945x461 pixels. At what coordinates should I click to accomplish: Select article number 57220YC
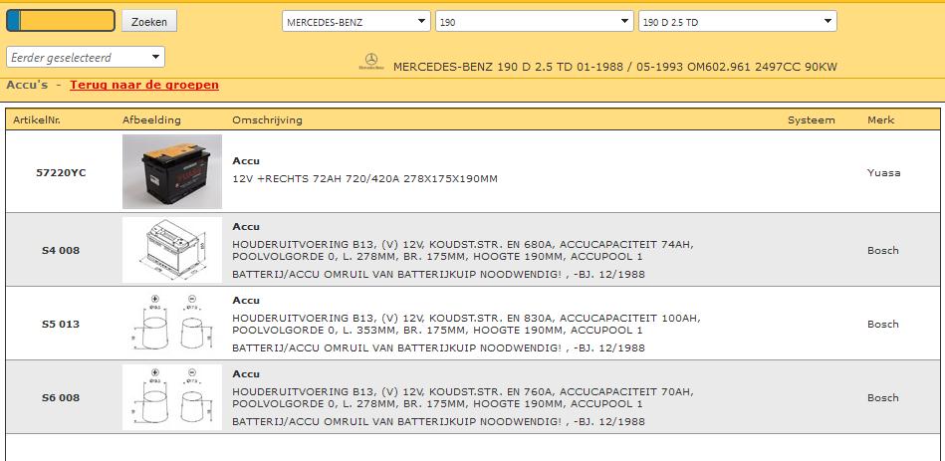61,172
